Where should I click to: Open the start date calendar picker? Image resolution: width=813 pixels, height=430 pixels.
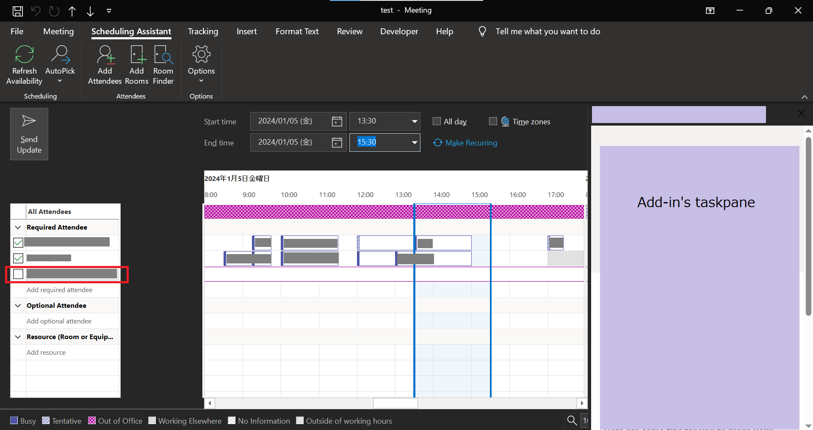(336, 121)
